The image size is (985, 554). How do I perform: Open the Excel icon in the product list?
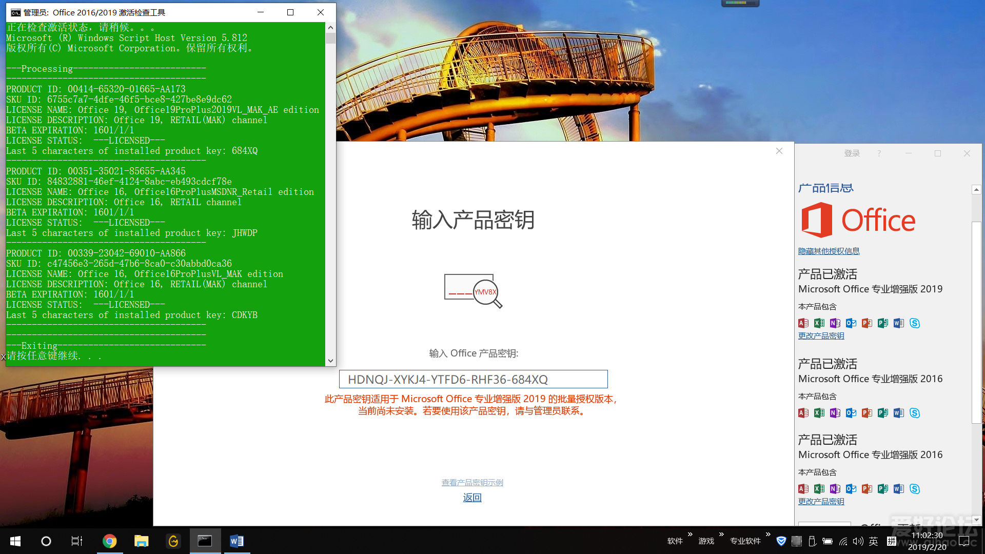[x=819, y=323]
